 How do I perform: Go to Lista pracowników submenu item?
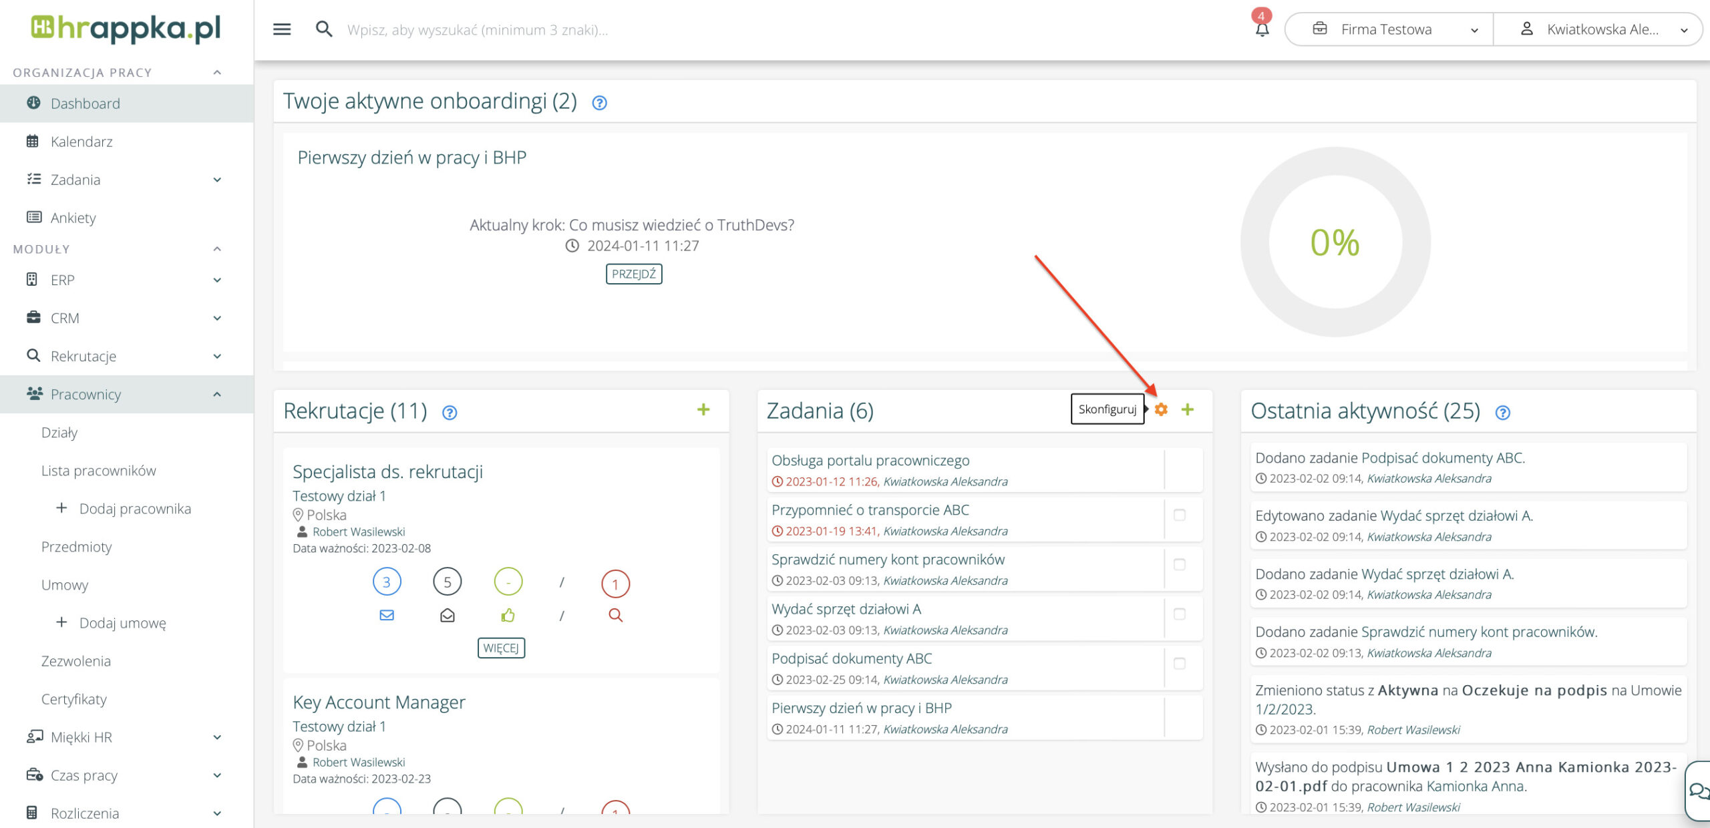pyautogui.click(x=99, y=471)
